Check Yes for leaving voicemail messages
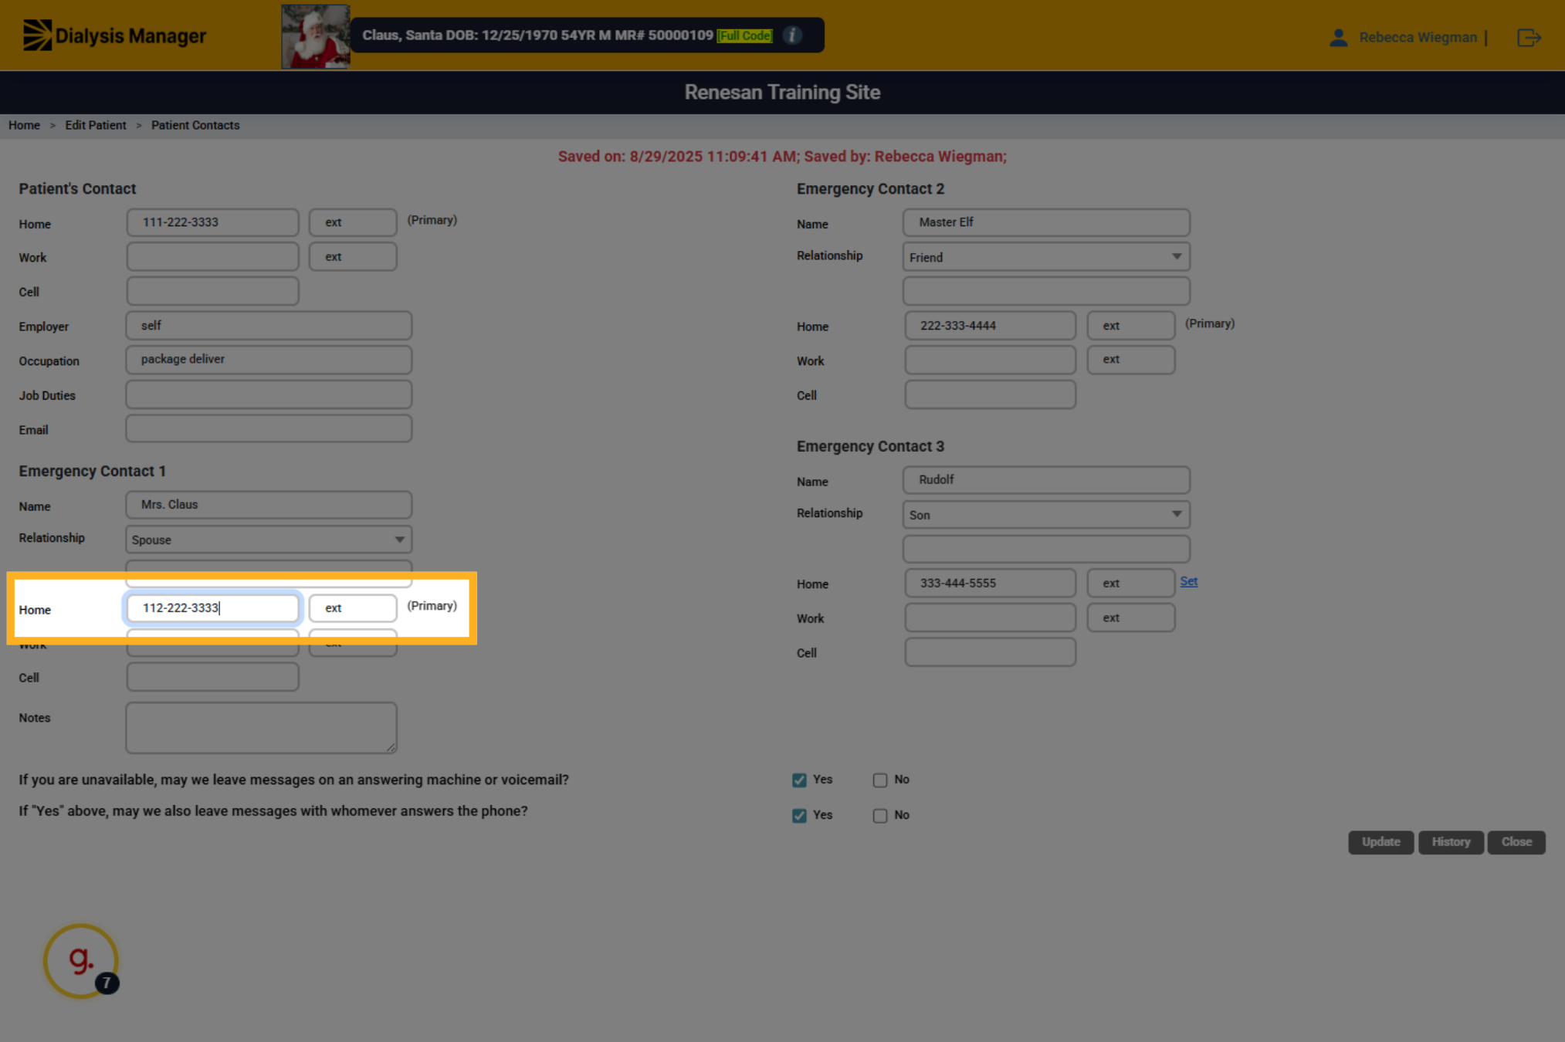 click(799, 780)
